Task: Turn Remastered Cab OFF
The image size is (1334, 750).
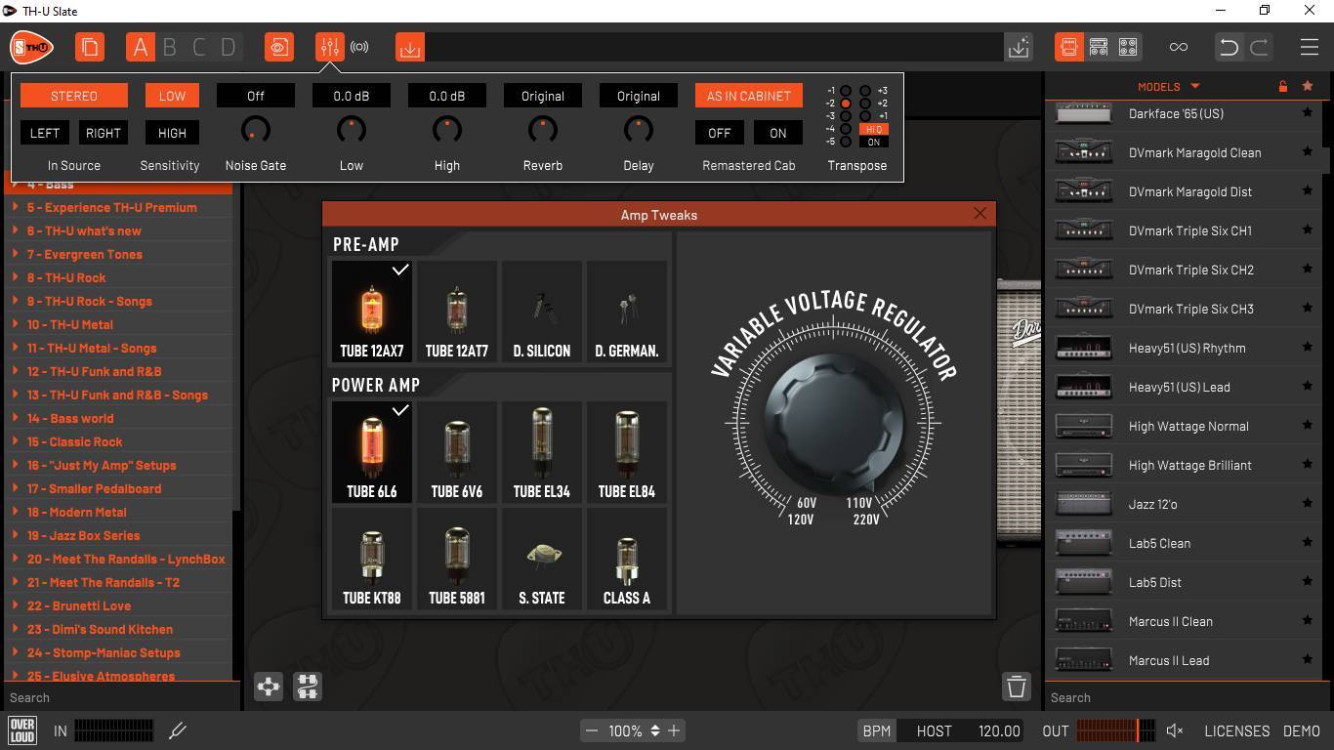Action: pyautogui.click(x=720, y=133)
